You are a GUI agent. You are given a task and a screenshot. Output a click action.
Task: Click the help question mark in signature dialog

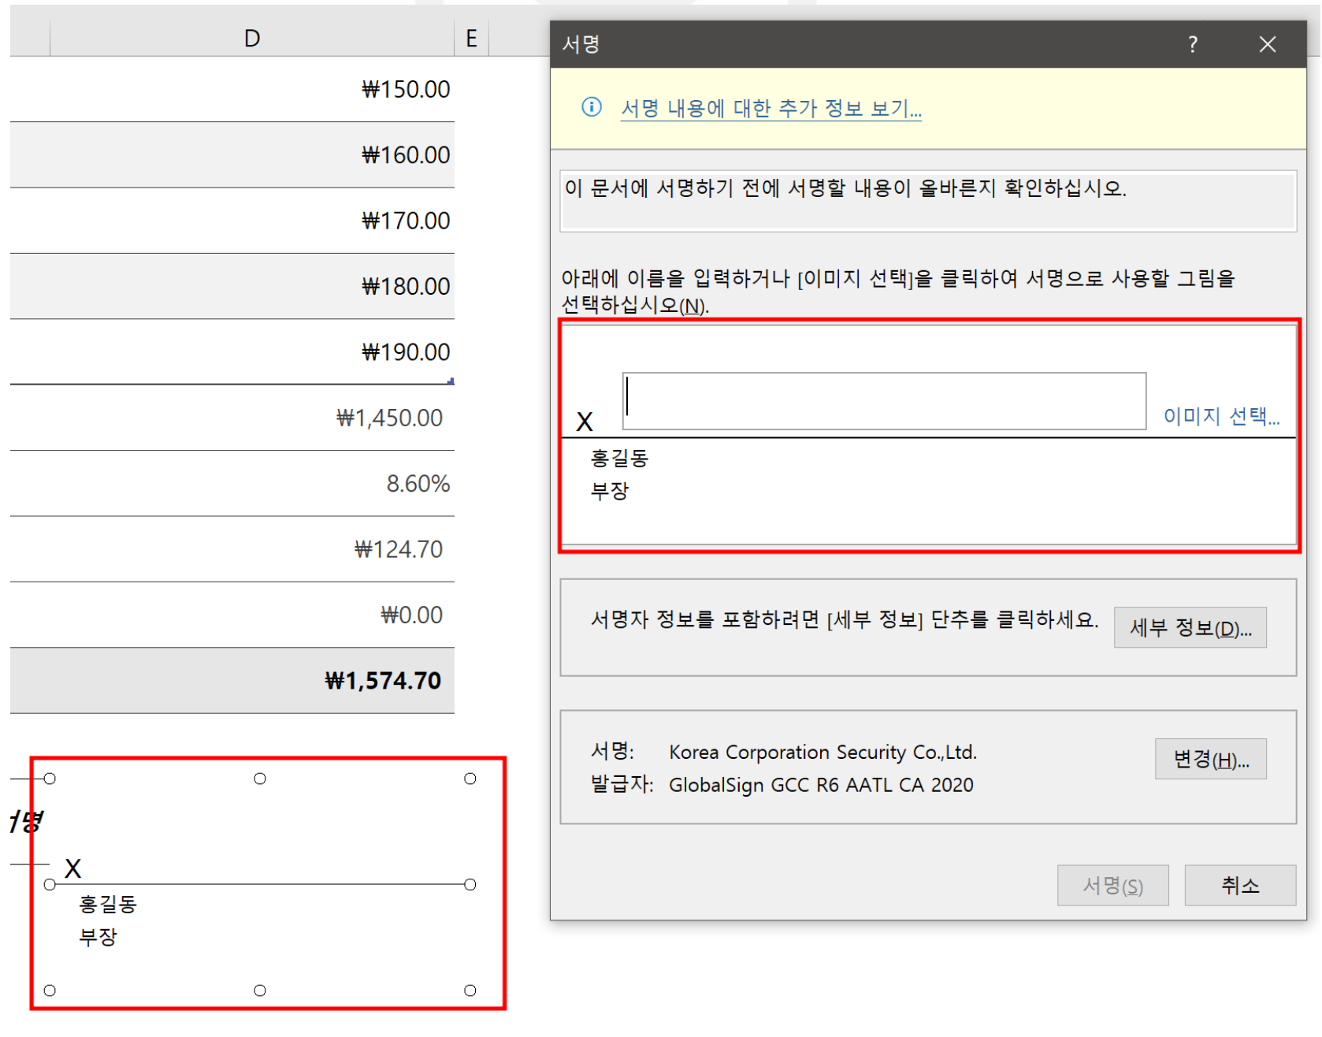pyautogui.click(x=1192, y=44)
